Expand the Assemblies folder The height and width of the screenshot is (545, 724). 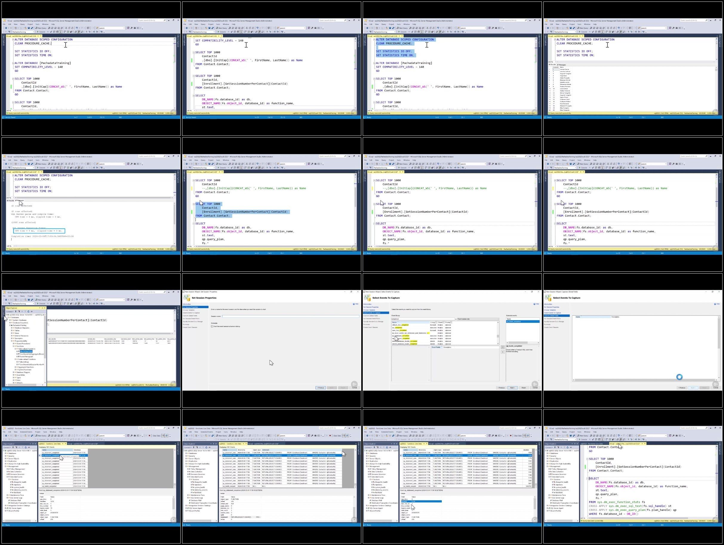(x=13, y=375)
